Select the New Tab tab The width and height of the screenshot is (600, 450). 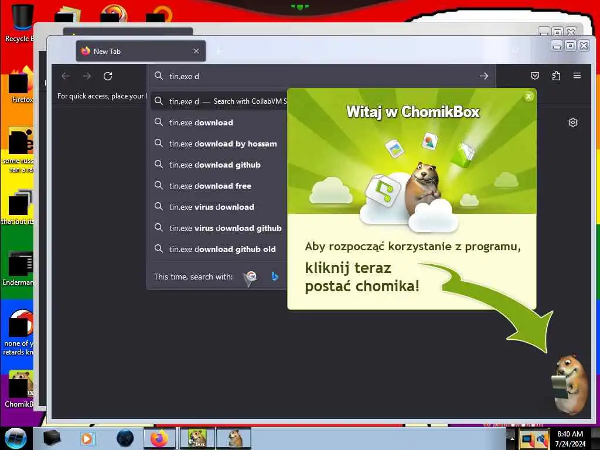pos(141,51)
